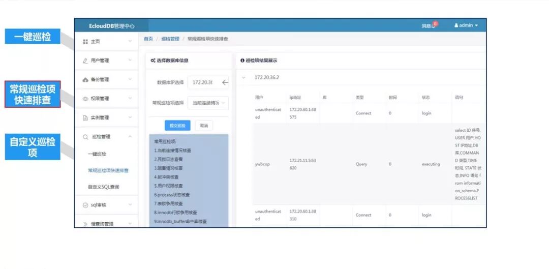This screenshot has height=269, width=549.
Task: Go to 首页 breadcrumb link
Action: coord(148,39)
